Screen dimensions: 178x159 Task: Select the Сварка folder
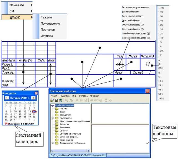click(64, 131)
